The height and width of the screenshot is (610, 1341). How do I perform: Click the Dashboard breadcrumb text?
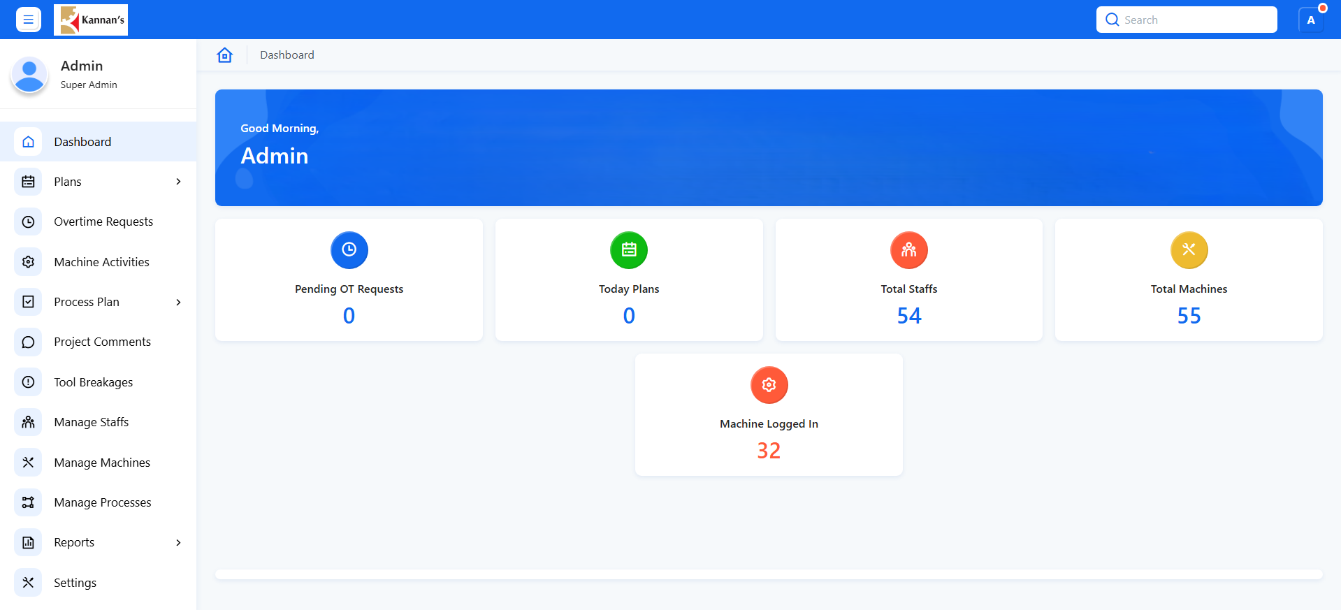pos(287,55)
